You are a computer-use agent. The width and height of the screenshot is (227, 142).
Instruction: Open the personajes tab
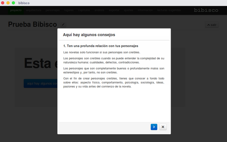coord(52,10)
